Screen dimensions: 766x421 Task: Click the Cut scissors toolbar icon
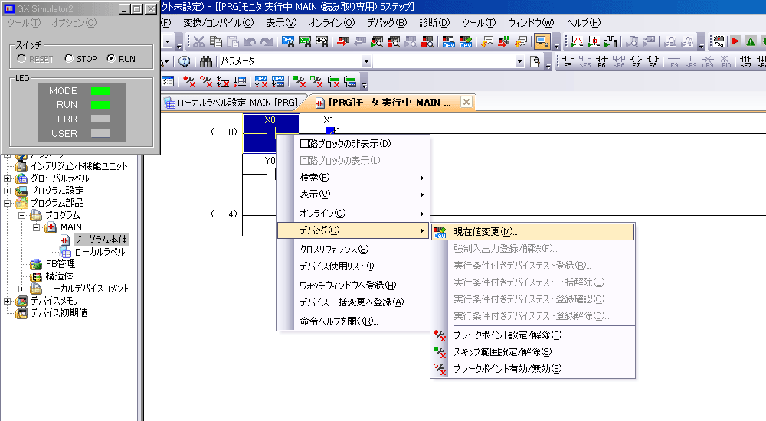coord(198,42)
